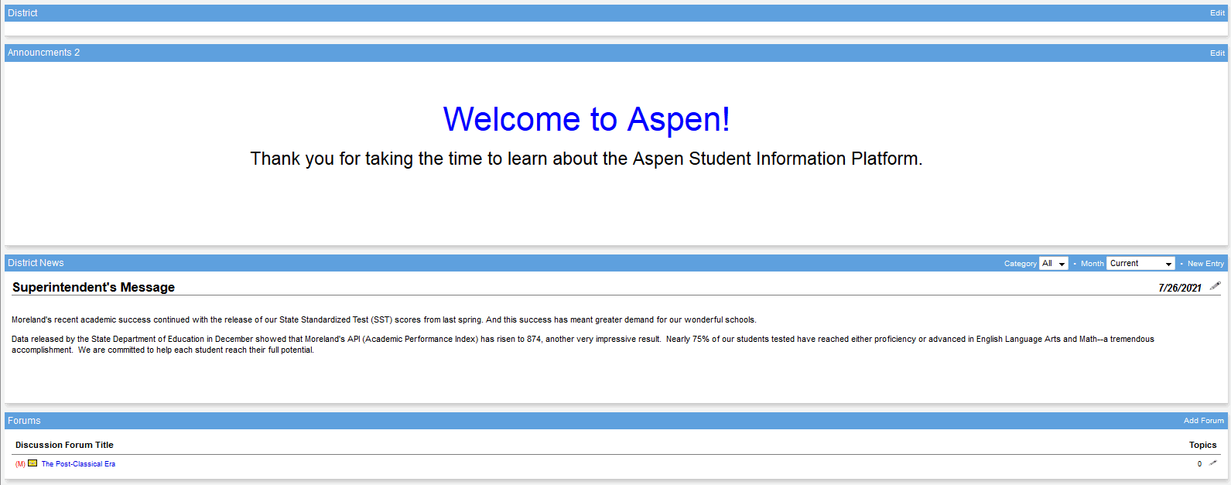Click the Superintendent's Message headline
The width and height of the screenshot is (1231, 485).
[x=94, y=287]
